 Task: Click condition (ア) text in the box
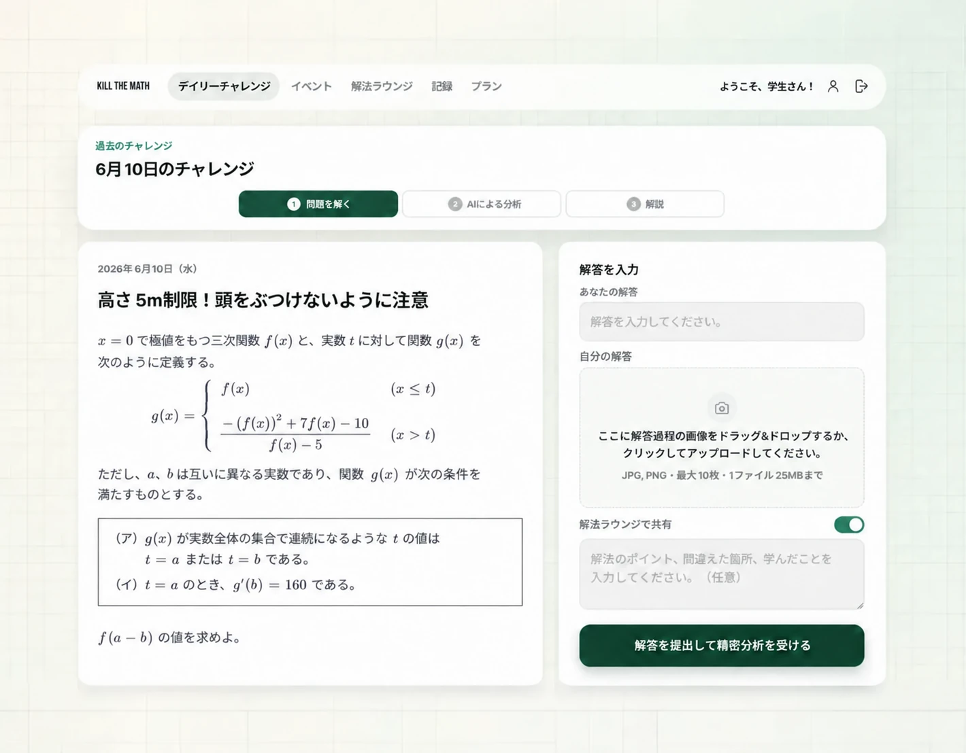(278, 548)
